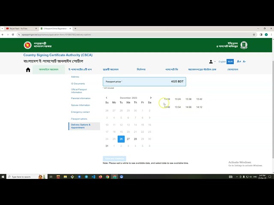Go to previous month in calendar

tap(107, 98)
